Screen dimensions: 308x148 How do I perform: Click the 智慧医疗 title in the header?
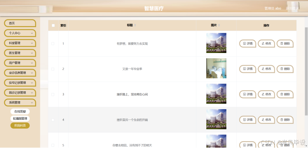click(x=154, y=8)
